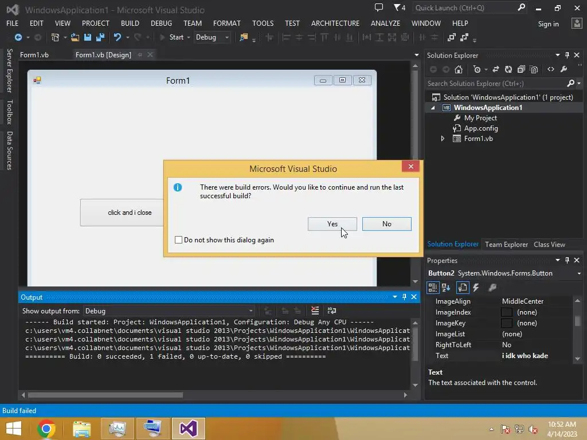This screenshot has height=440, width=587.
Task: Open Chrome from the Windows taskbar
Action: tap(46, 429)
